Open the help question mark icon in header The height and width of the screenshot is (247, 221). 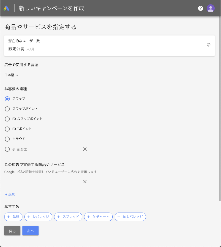tap(201, 8)
